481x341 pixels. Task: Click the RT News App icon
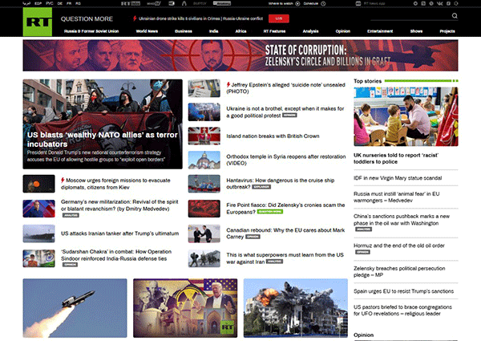coord(358,4)
